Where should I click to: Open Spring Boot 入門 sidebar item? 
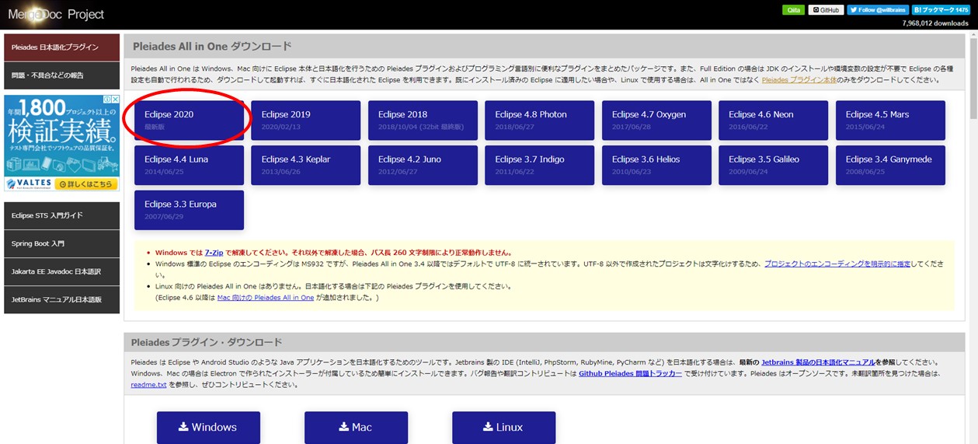click(x=62, y=243)
